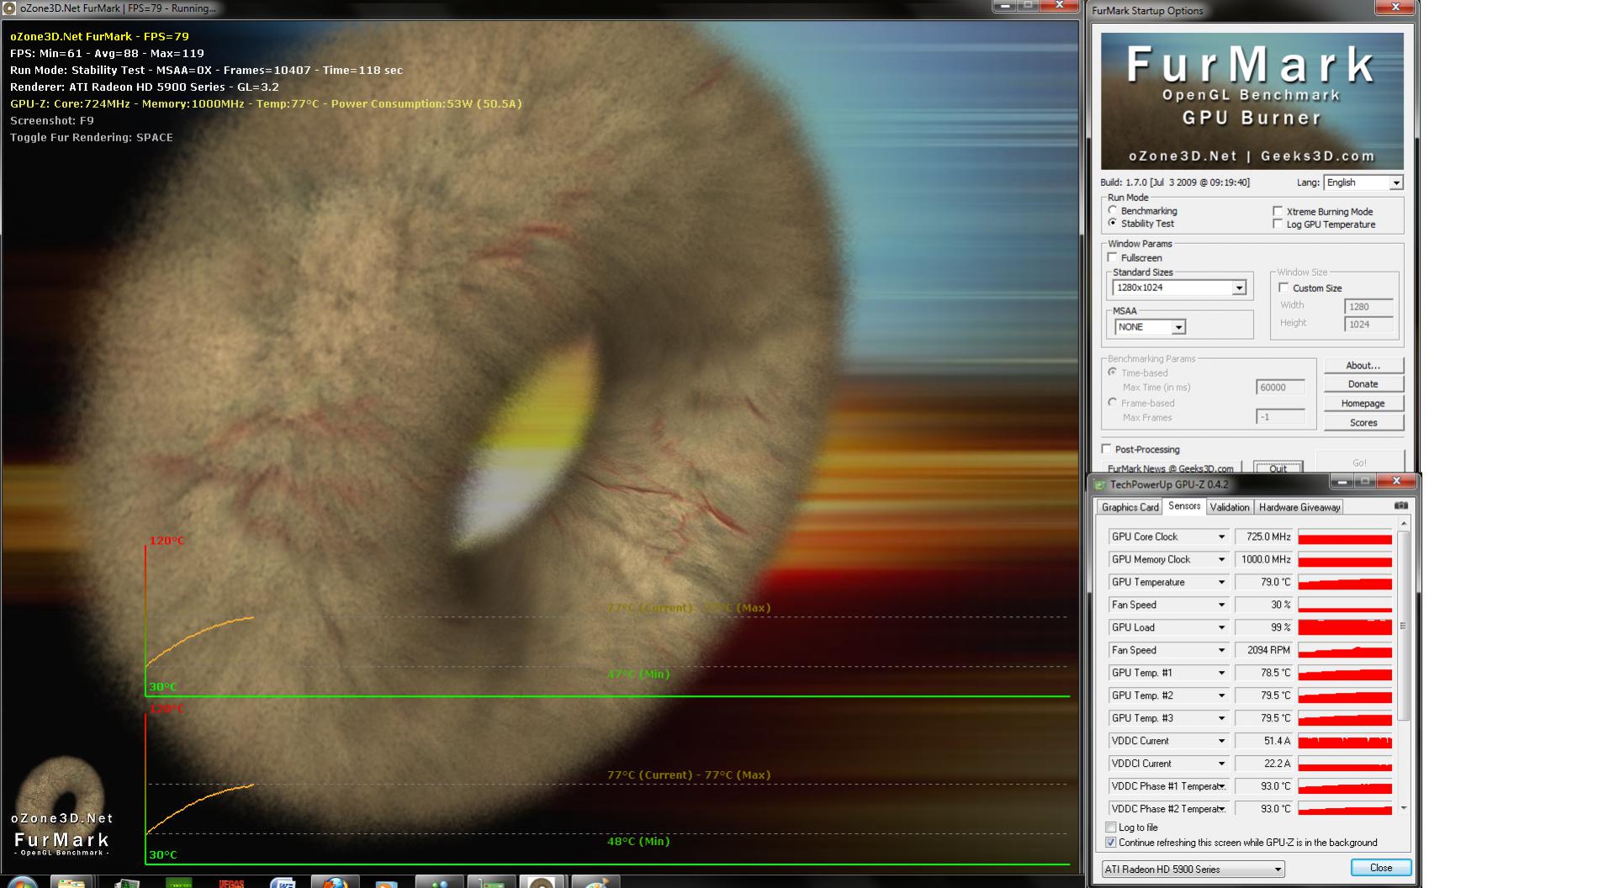This screenshot has height=888, width=1614.
Task: Click the GPU Temp. #2 sensor dropdown
Action: coord(1168,695)
